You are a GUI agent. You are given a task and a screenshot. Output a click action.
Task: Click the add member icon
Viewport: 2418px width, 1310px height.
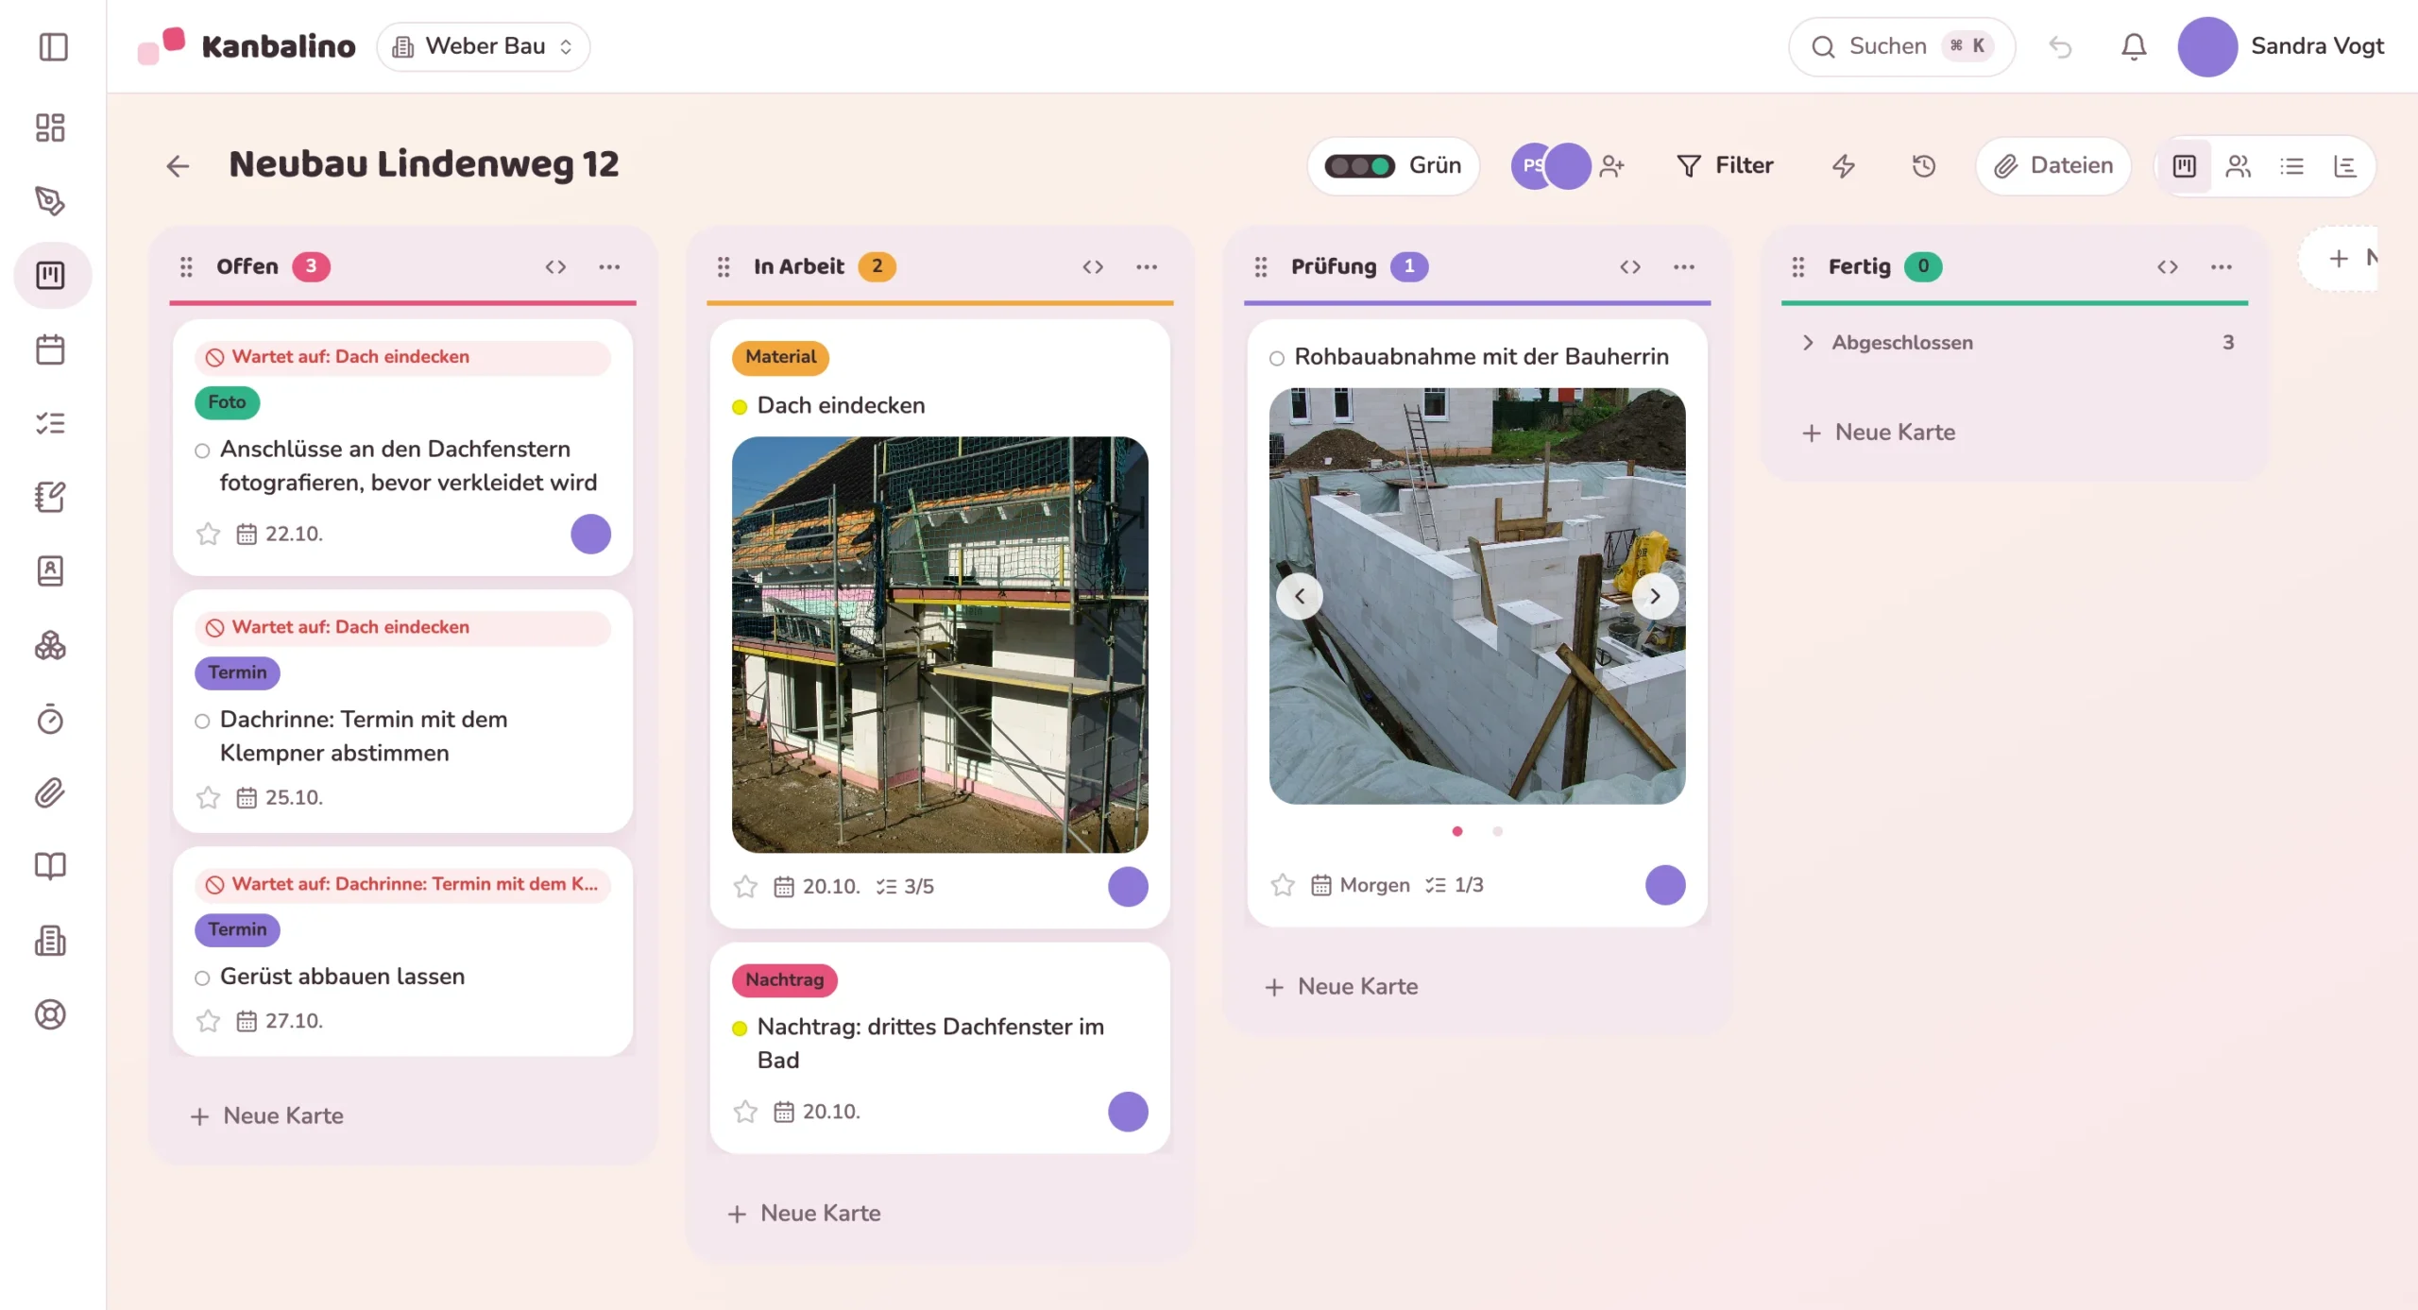tap(1612, 166)
